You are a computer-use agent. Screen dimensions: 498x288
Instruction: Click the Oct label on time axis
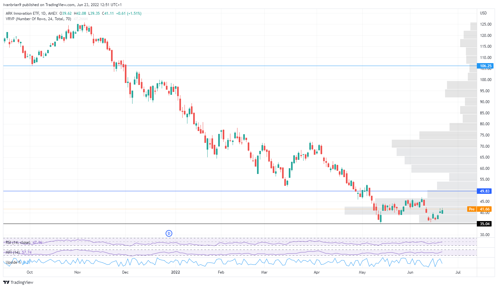pos(30,272)
